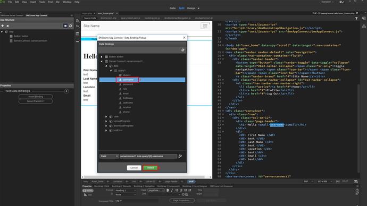Click the Cancel button in dialog
Viewport: 367px width, 206px height.
coord(134,168)
